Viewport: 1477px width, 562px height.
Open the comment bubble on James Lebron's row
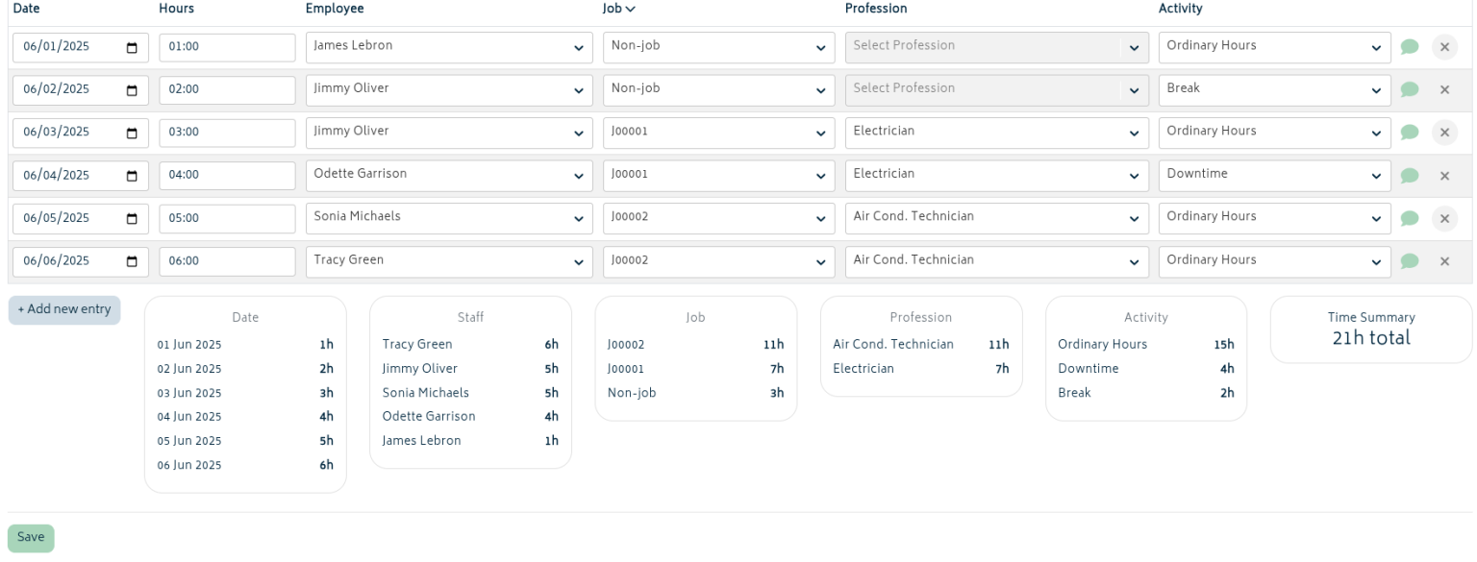(1410, 45)
